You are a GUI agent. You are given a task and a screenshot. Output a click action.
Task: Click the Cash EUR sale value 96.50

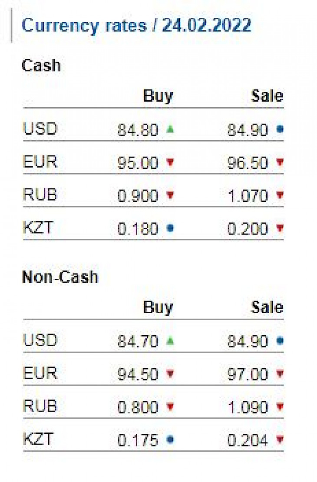coord(248,163)
